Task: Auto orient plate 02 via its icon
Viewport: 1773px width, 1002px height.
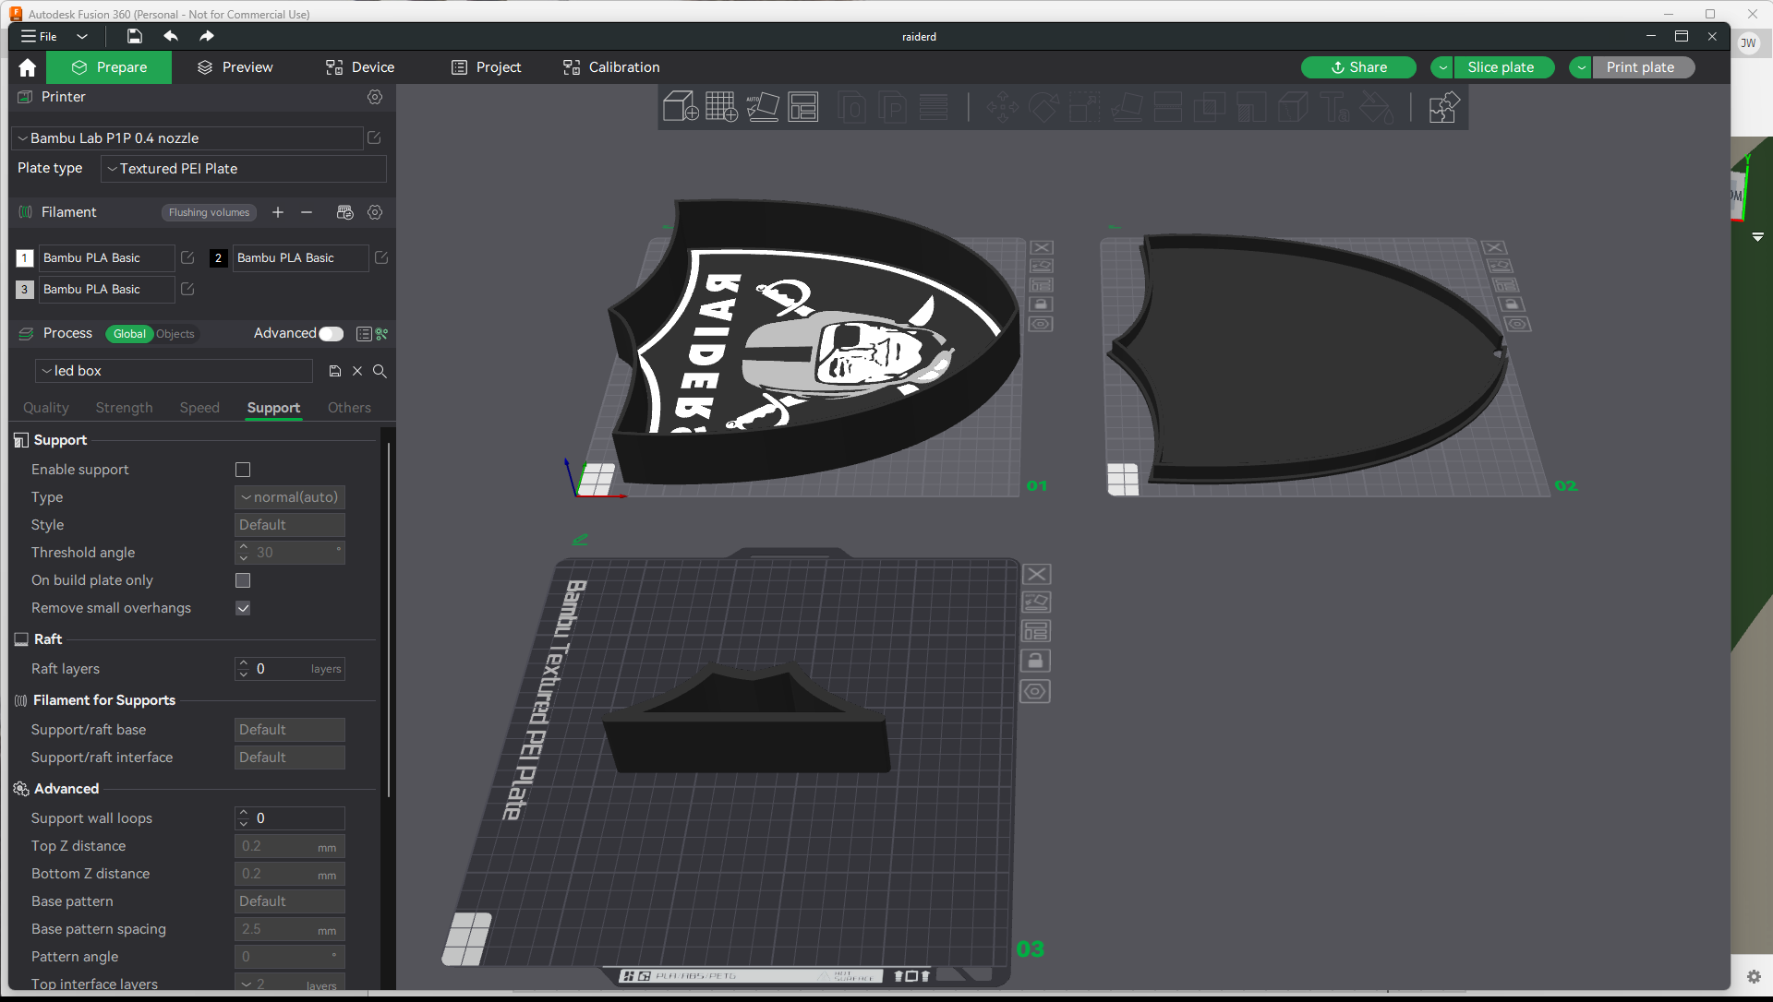Action: point(1500,266)
